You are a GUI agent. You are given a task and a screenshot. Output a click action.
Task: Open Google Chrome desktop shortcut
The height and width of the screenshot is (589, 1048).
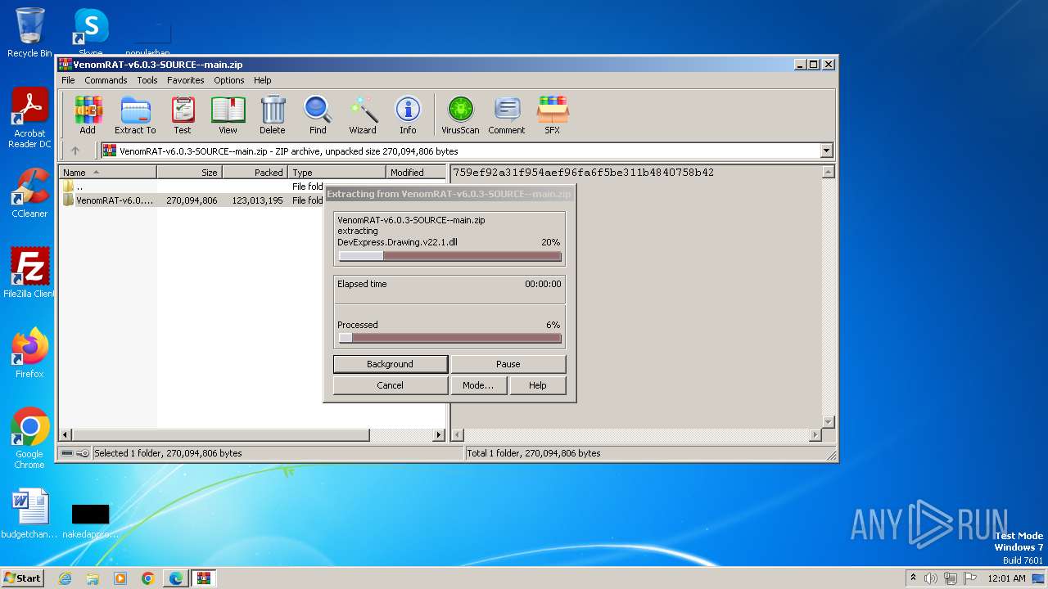[x=29, y=438]
